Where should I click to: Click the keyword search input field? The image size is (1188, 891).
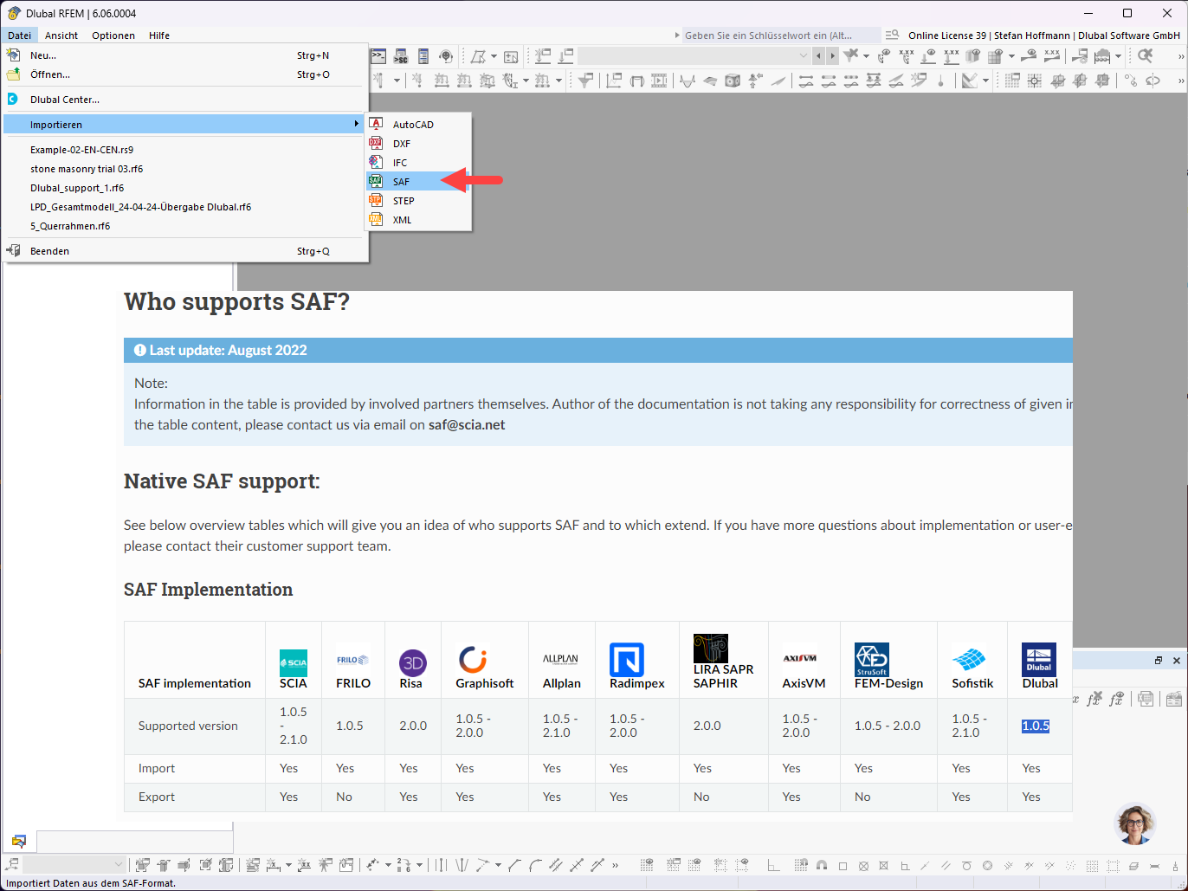(x=779, y=35)
